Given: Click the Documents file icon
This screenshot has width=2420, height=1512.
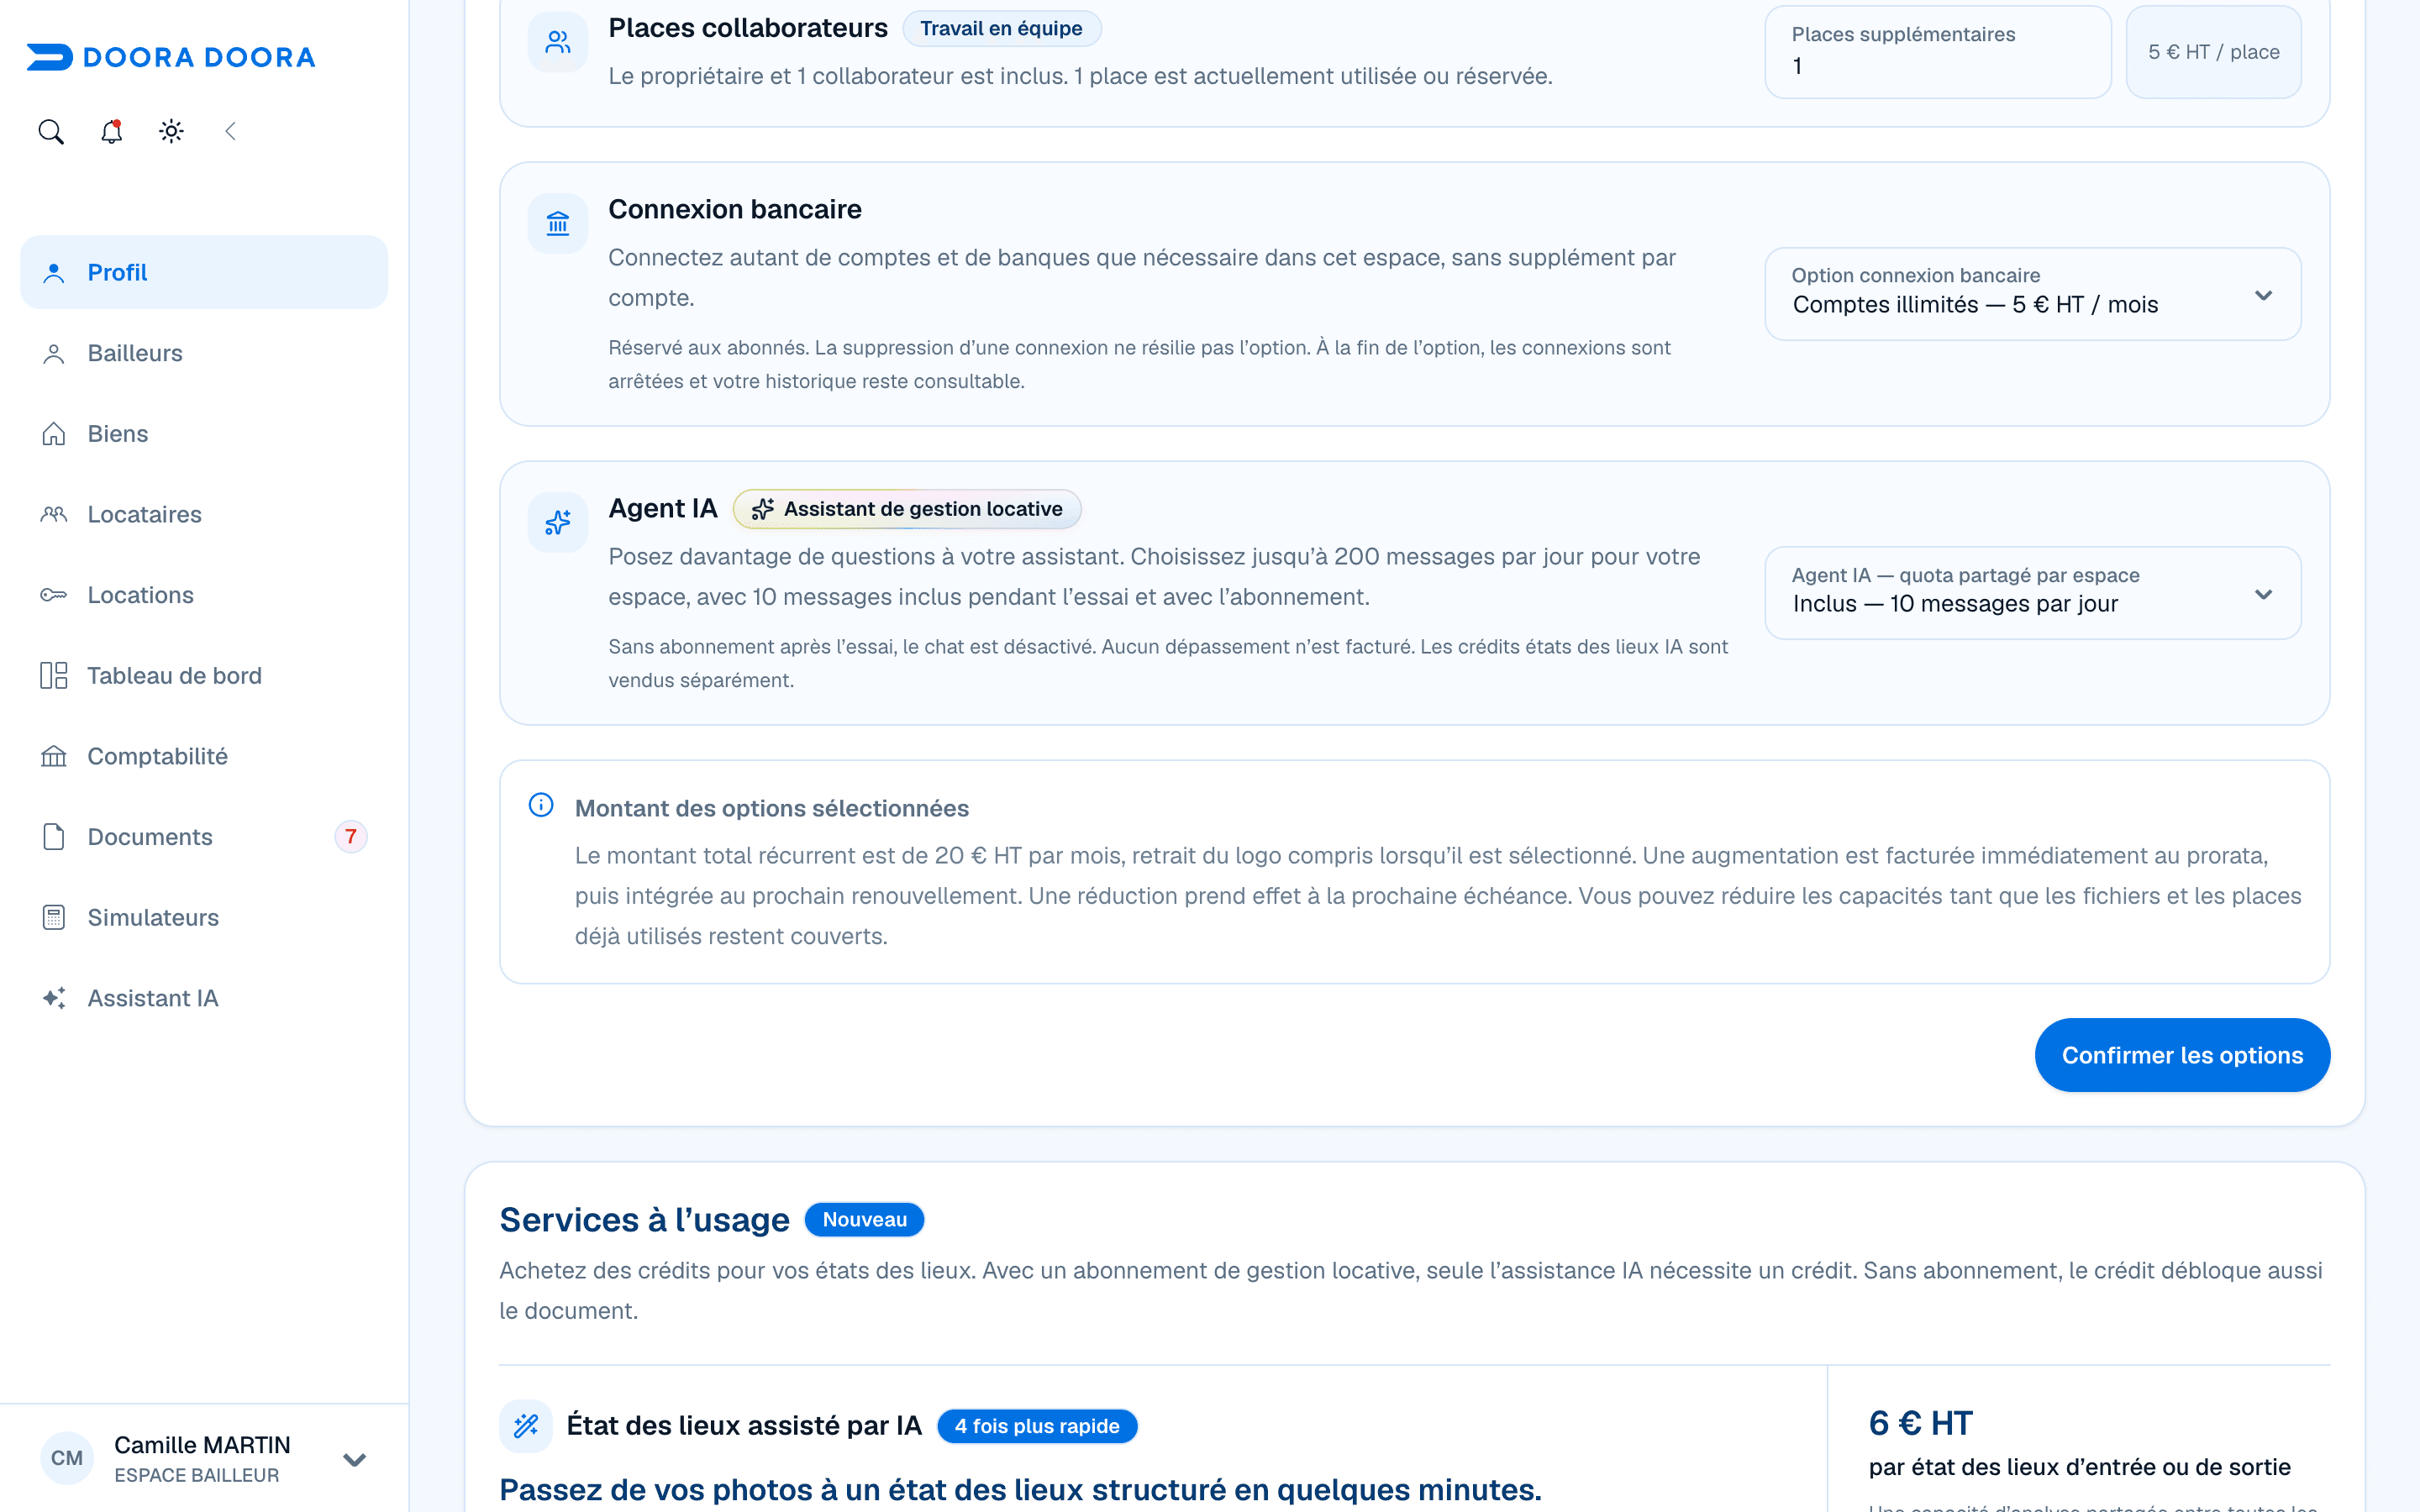Looking at the screenshot, I should click(x=54, y=837).
